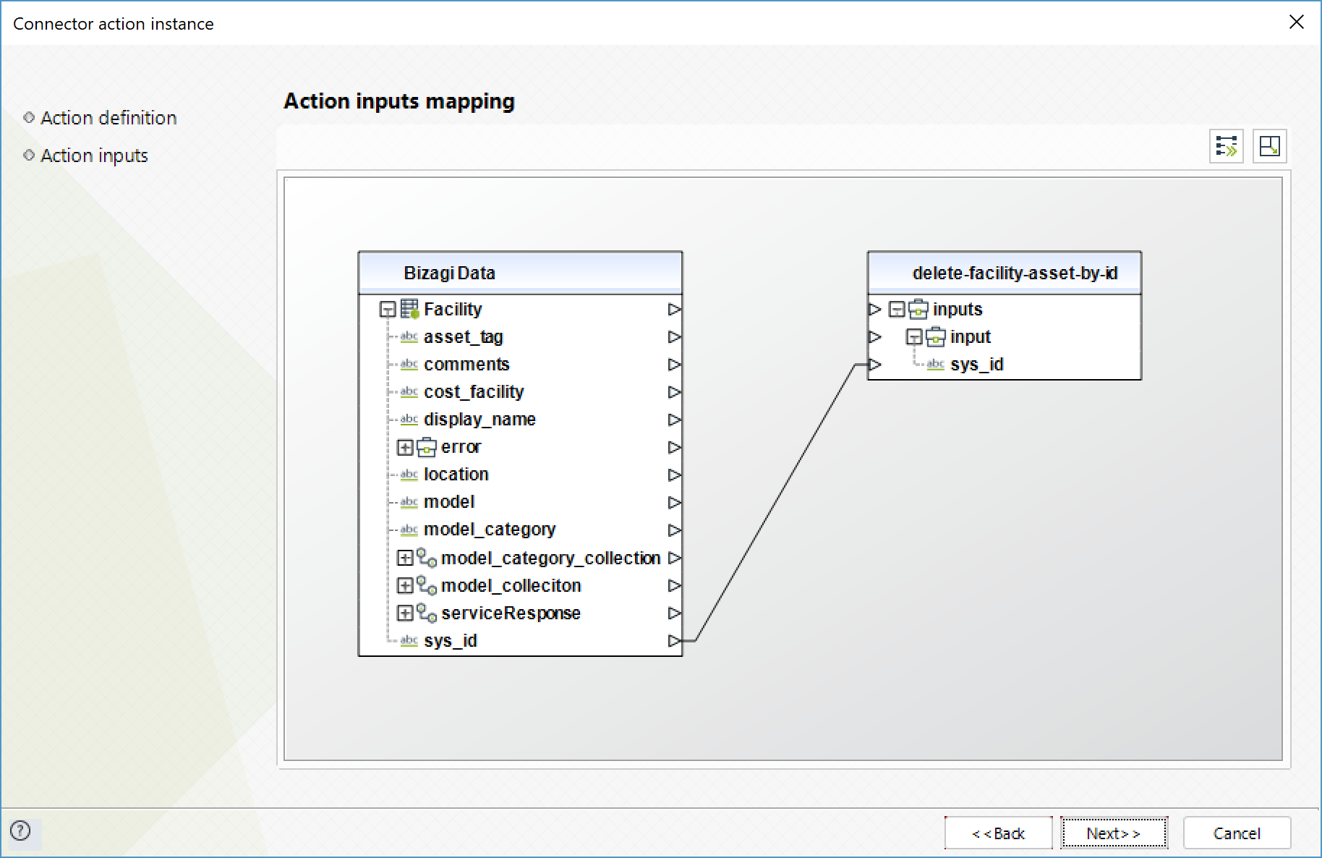1322x858 pixels.
Task: Select the comments attribute
Action: click(x=466, y=365)
